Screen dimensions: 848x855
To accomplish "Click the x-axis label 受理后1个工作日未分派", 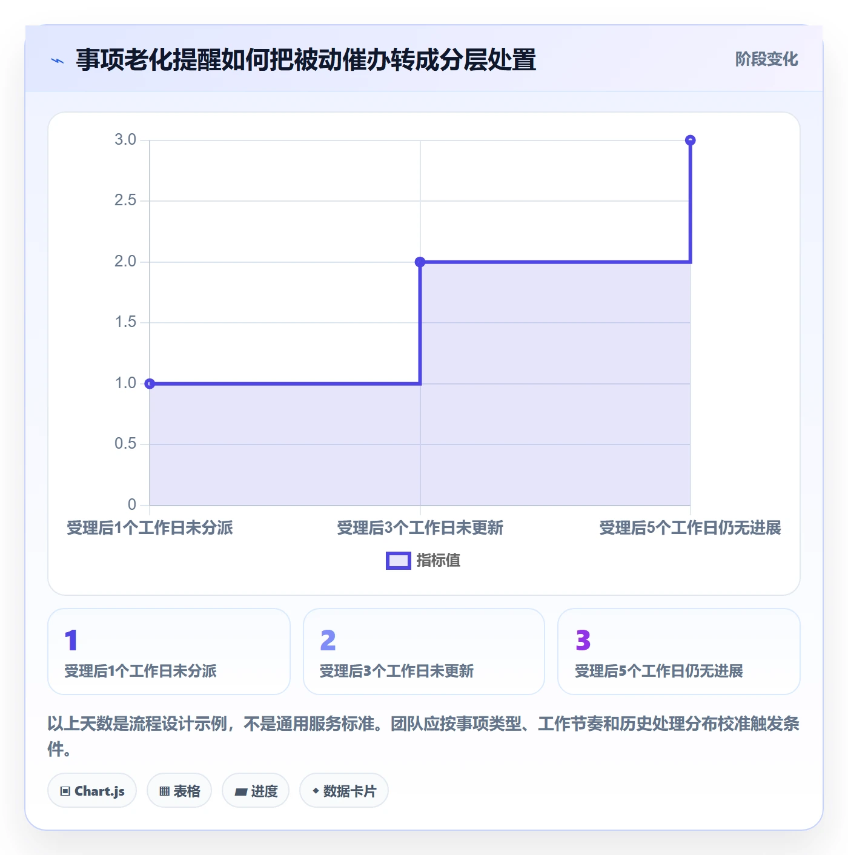I will pos(150,528).
